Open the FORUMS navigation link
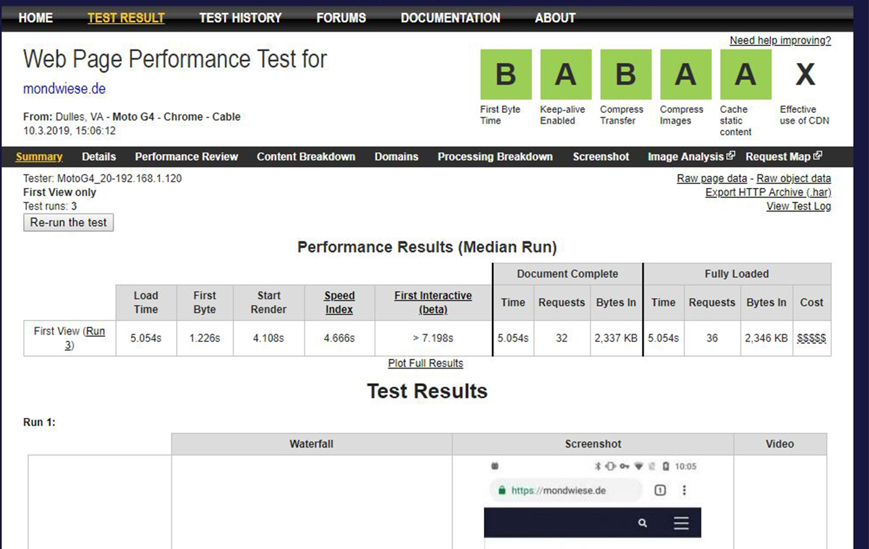869x549 pixels. [x=341, y=18]
